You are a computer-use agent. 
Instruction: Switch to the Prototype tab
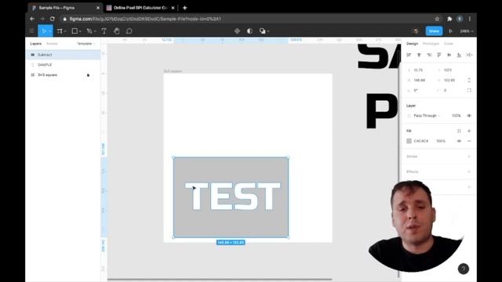coord(431,44)
